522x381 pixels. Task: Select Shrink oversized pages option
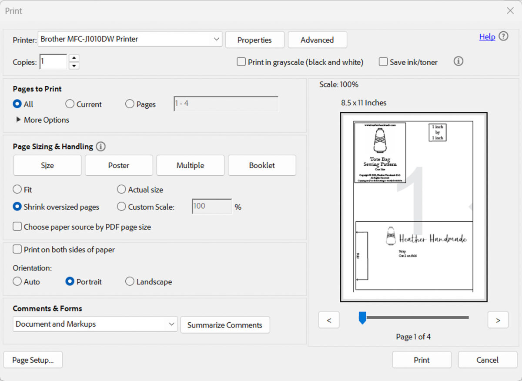point(17,207)
